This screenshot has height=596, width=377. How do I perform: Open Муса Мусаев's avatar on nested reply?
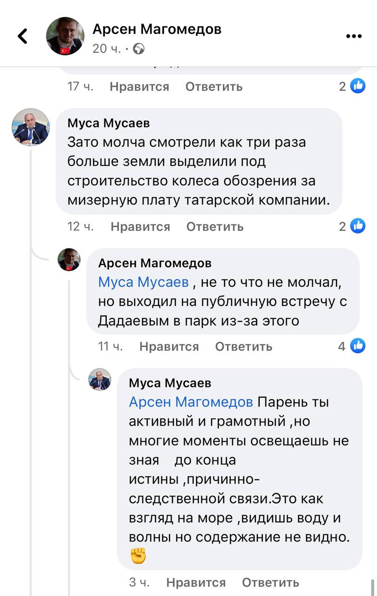pos(100,379)
